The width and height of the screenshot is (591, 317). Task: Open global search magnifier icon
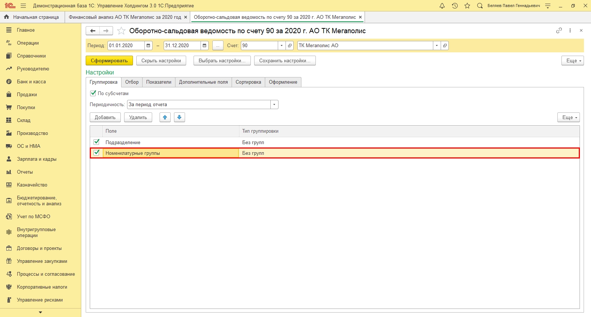(x=480, y=6)
